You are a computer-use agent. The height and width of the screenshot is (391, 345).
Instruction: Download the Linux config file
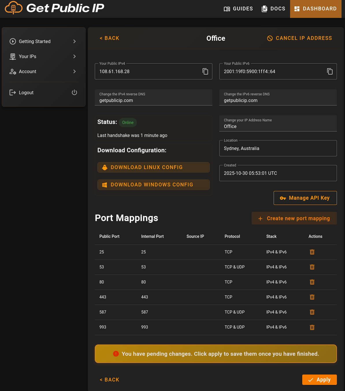click(153, 167)
